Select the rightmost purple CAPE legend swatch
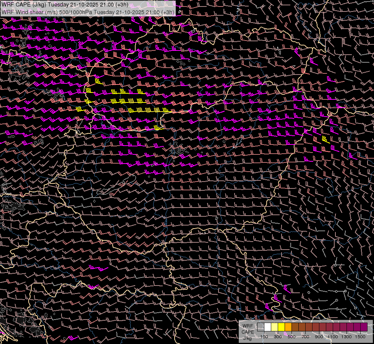The height and width of the screenshot is (344, 374). 364,327
